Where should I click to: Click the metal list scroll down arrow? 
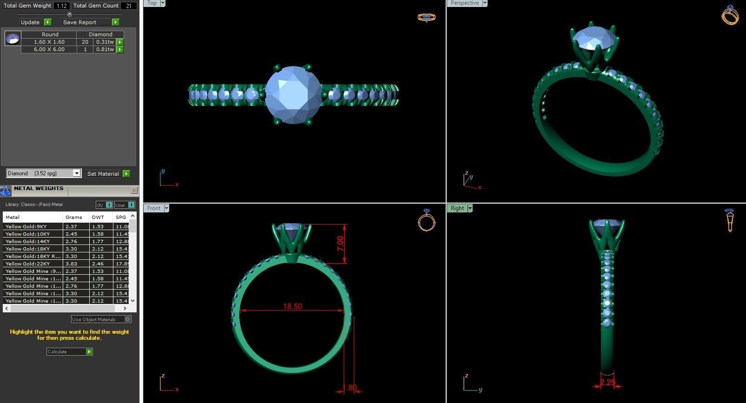(x=133, y=301)
